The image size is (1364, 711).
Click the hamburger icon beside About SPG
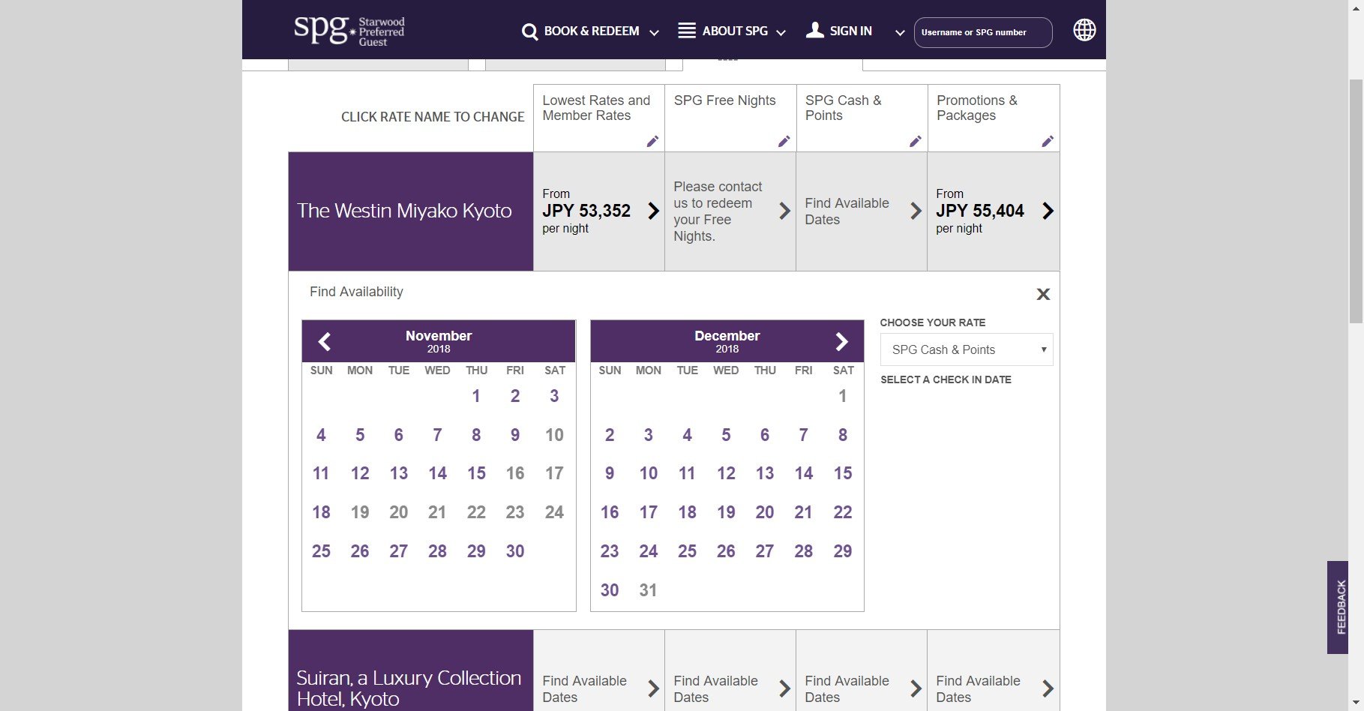(686, 31)
